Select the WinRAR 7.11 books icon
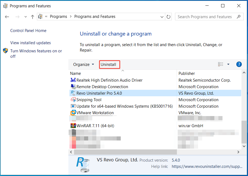Image resolution: width=248 pixels, height=176 pixels. [x=73, y=126]
